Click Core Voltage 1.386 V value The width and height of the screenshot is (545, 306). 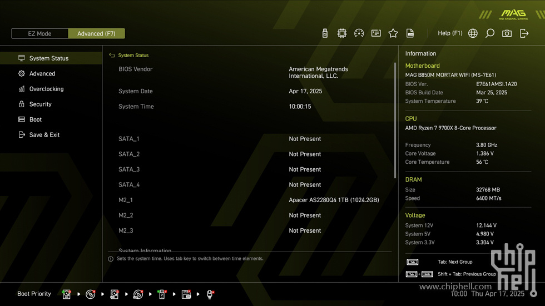(485, 153)
